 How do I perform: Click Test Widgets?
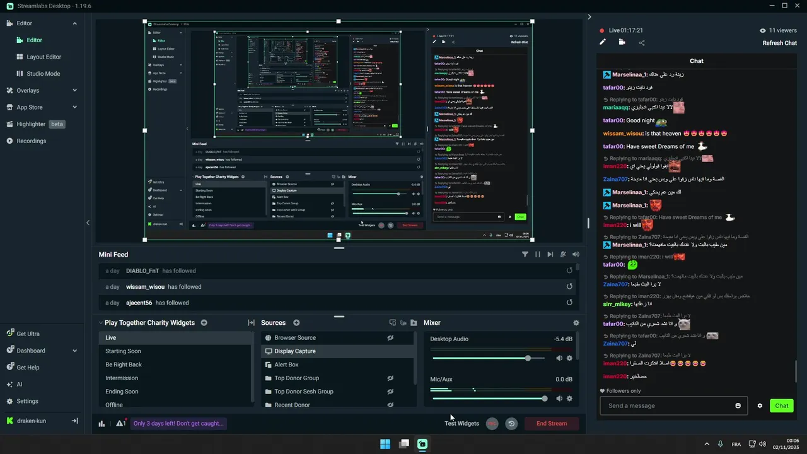point(462,424)
